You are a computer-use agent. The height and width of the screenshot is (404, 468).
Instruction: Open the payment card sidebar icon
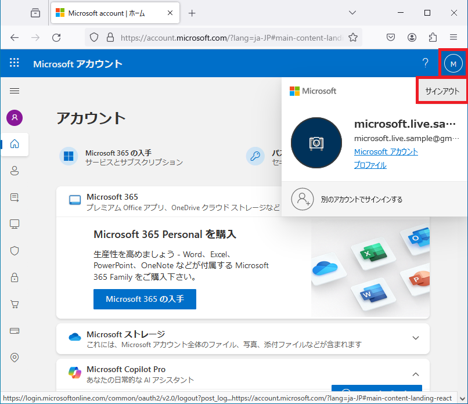click(15, 331)
